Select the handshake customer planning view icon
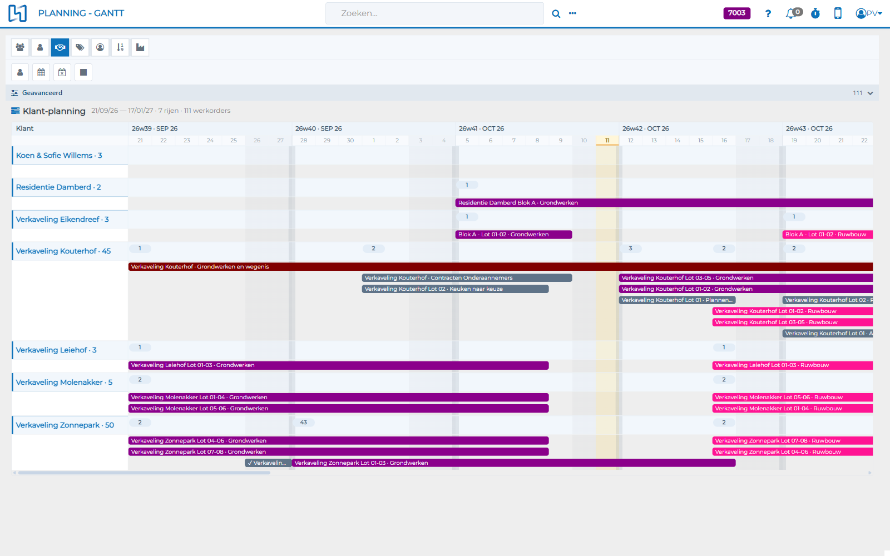 pos(60,48)
